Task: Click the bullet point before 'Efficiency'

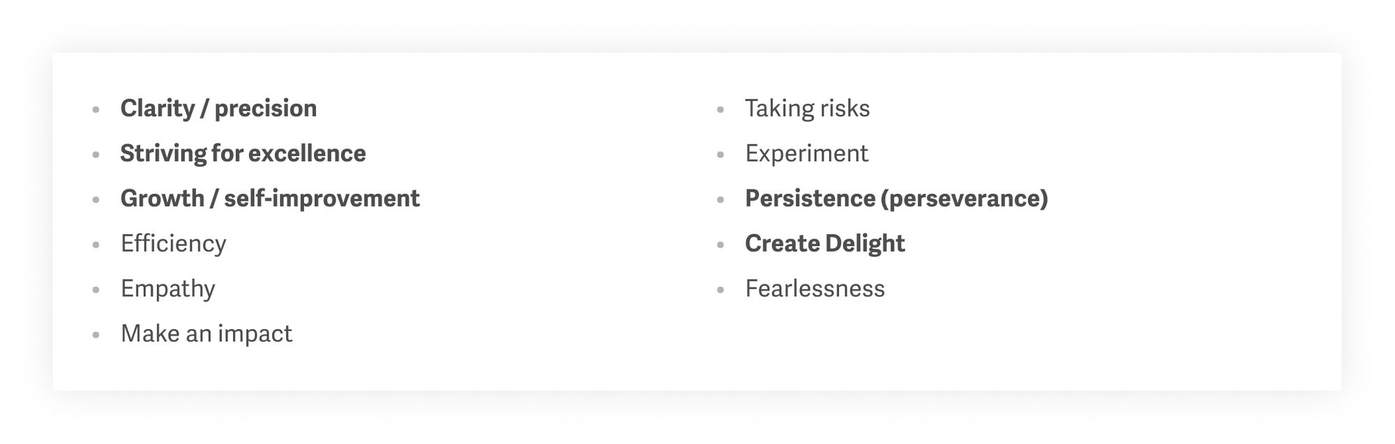Action: pyautogui.click(x=96, y=245)
